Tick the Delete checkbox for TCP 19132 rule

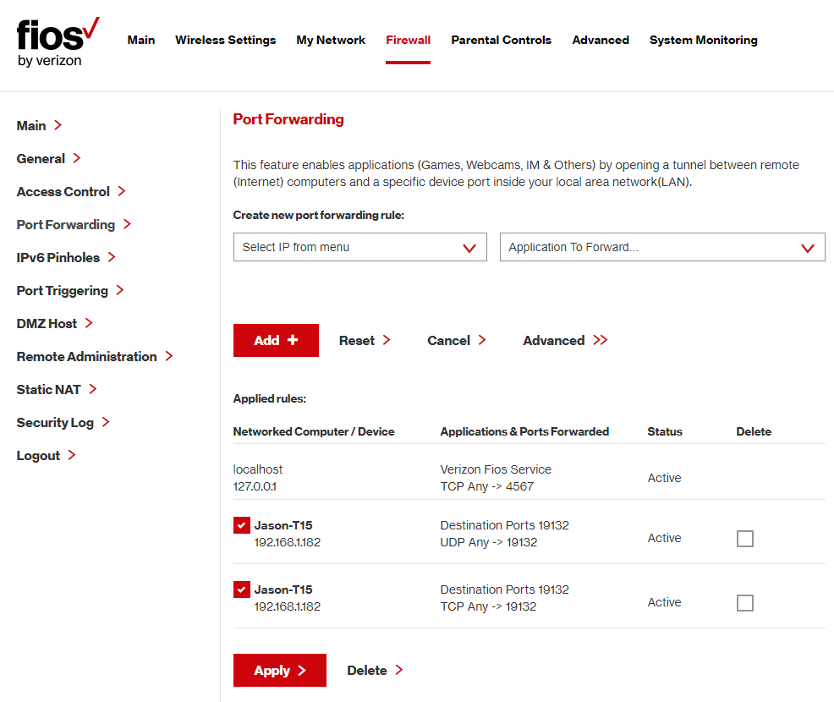pyautogui.click(x=744, y=603)
